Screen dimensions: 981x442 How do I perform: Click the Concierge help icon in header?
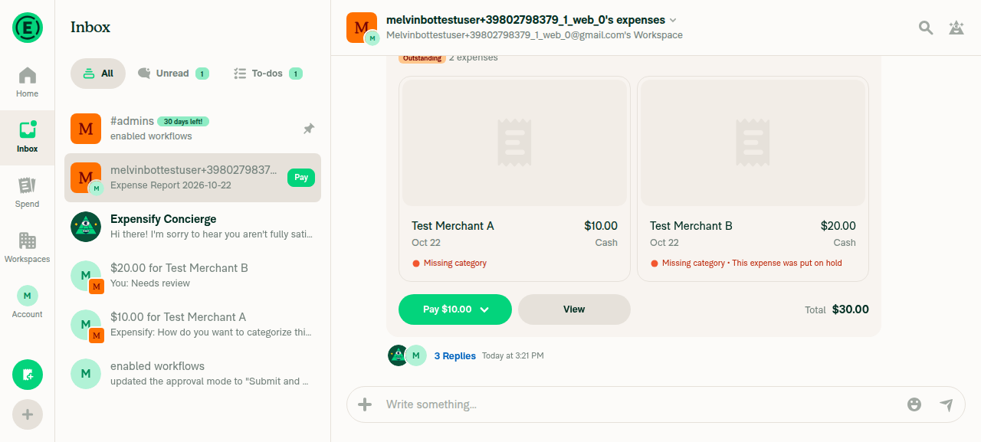click(x=956, y=28)
